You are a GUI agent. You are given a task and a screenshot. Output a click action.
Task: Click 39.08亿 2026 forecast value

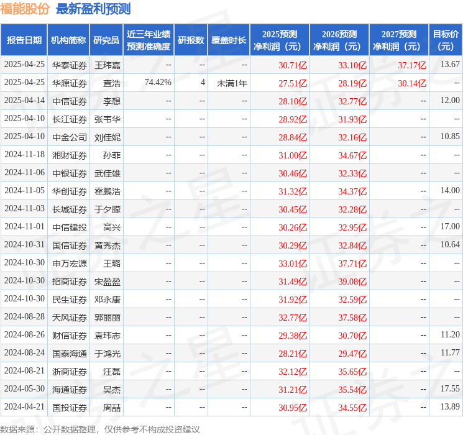352,282
